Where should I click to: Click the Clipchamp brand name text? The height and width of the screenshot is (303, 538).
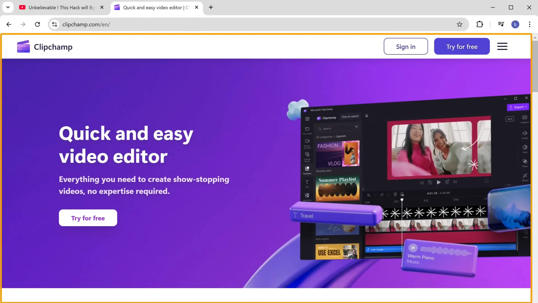(53, 47)
